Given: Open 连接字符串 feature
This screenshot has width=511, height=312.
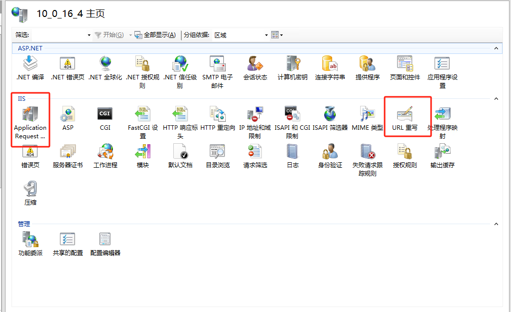Looking at the screenshot, I should (x=330, y=68).
